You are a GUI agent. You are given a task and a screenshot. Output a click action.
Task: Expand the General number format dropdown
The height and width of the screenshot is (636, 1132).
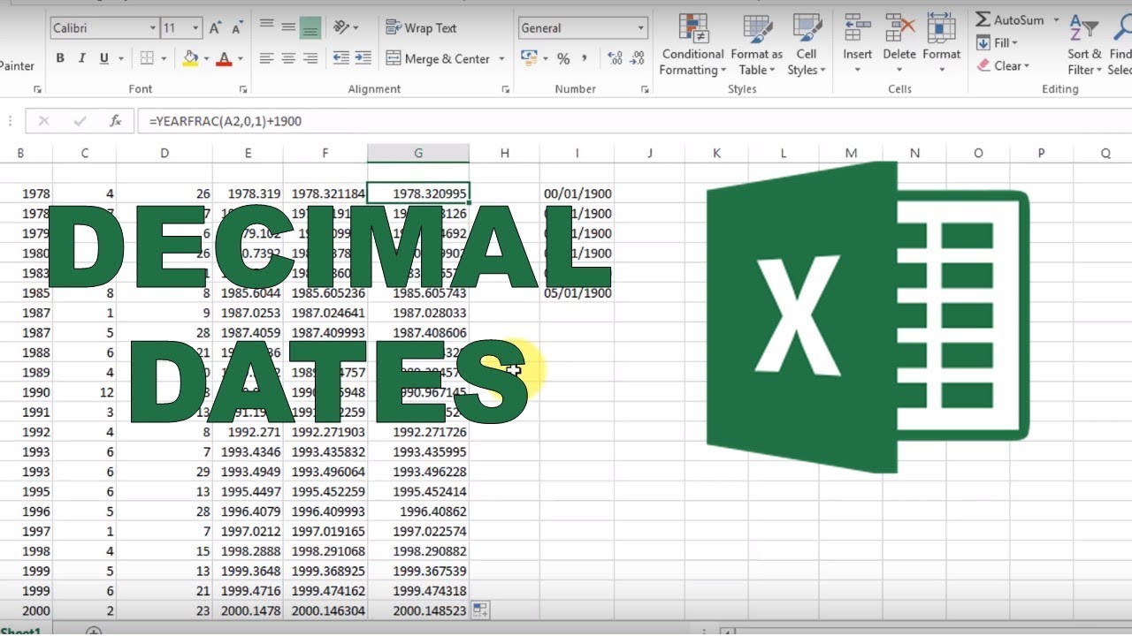pyautogui.click(x=583, y=28)
